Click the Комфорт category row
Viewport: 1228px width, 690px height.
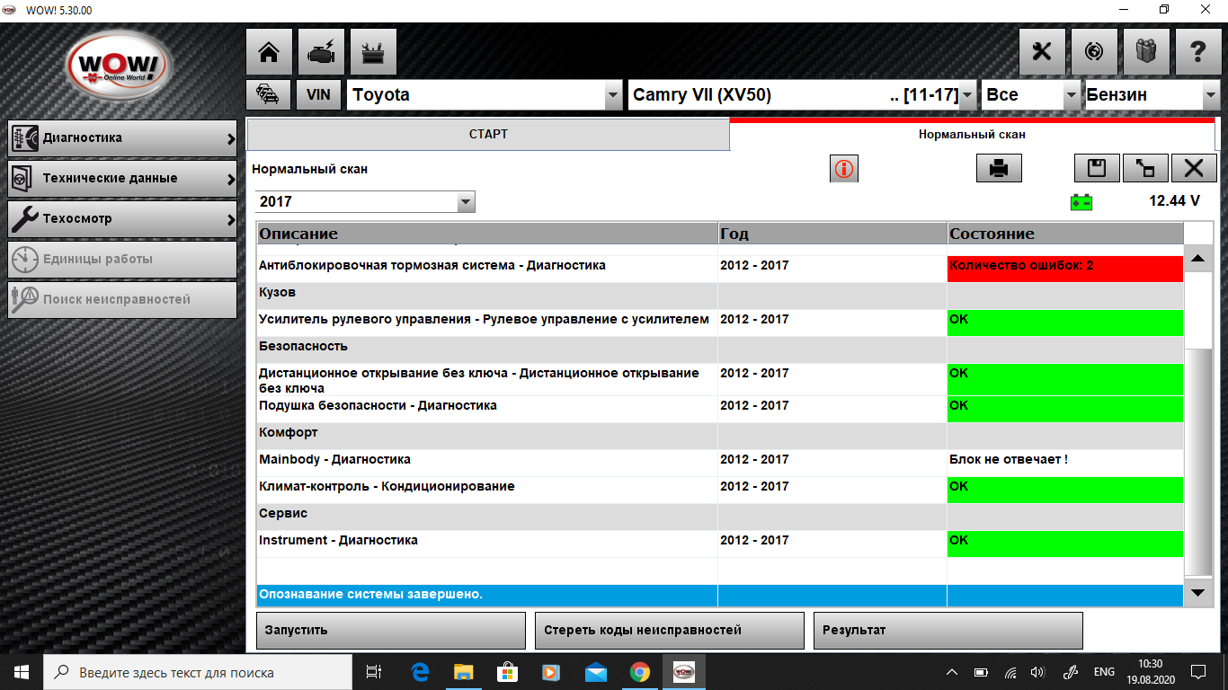click(720, 436)
